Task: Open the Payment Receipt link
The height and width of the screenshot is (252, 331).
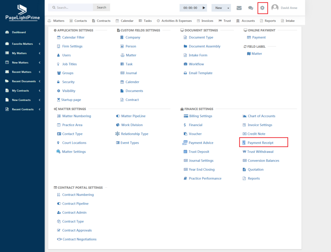Action: point(260,143)
